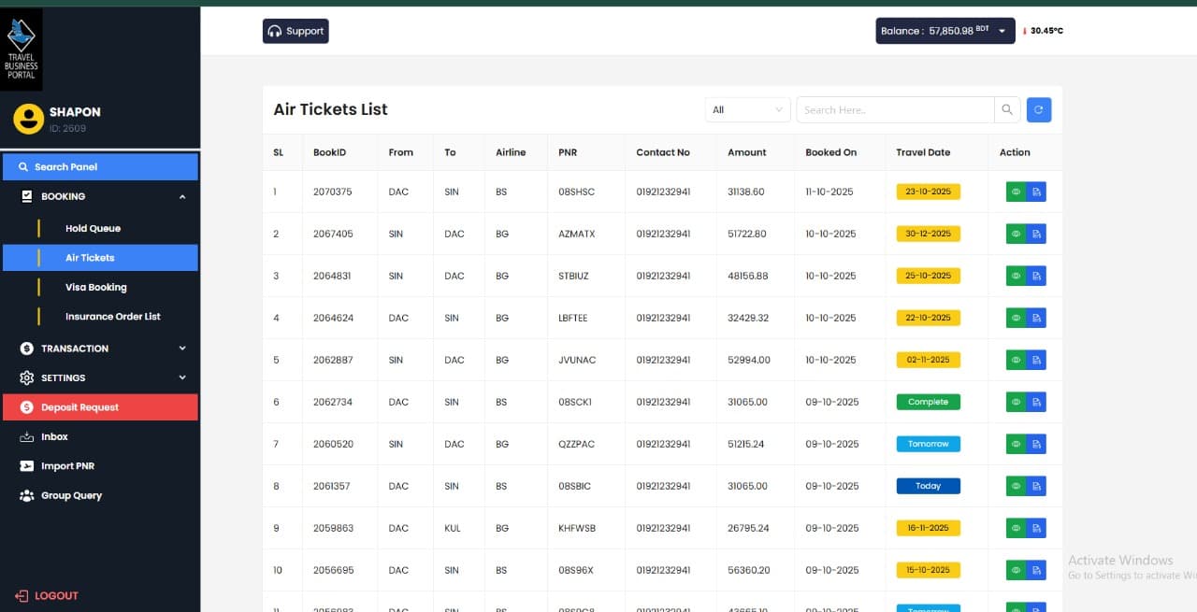
Task: Open the Inbox from the sidebar
Action: [x=54, y=436]
